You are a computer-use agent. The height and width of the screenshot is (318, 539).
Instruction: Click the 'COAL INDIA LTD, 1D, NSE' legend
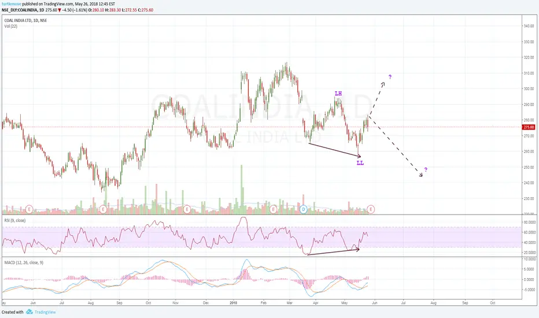26,21
